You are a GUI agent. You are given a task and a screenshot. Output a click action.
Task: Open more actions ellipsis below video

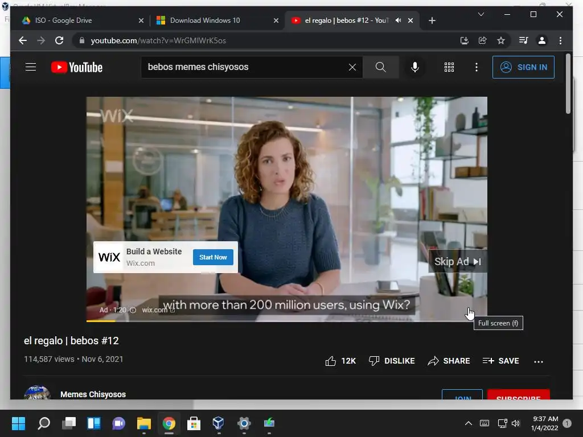pos(539,361)
